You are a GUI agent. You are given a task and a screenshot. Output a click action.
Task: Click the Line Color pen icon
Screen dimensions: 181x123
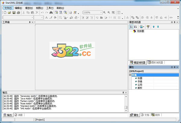pyautogui.click(x=51, y=18)
